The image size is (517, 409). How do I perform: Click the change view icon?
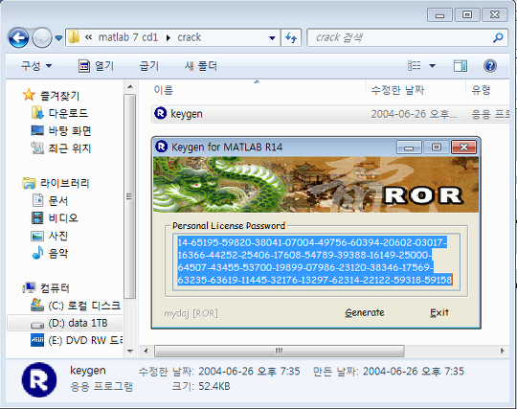[415, 66]
